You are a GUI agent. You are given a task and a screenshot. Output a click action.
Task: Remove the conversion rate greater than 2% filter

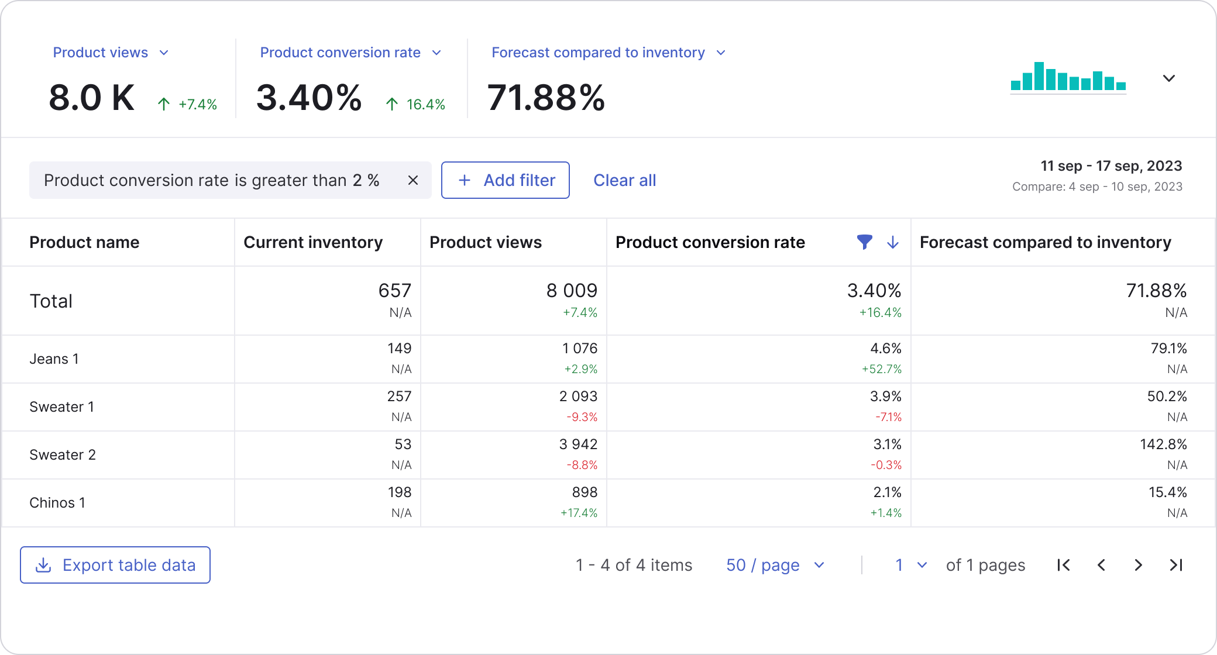[412, 180]
